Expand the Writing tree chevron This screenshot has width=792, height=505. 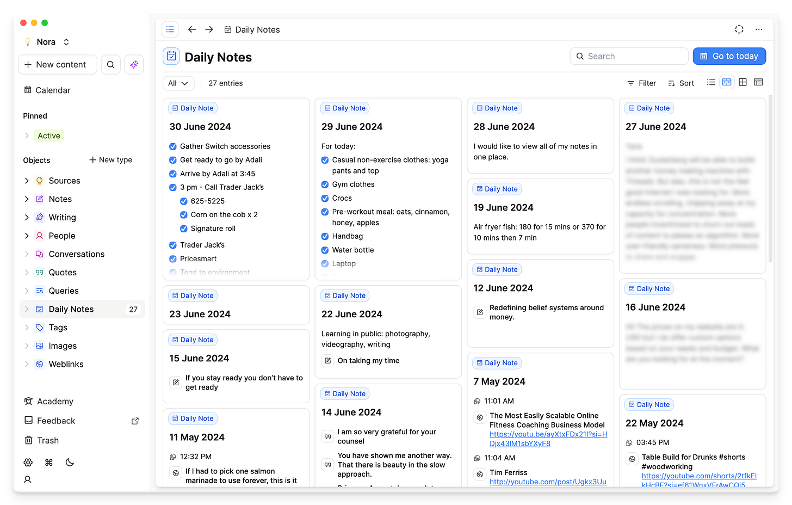27,218
